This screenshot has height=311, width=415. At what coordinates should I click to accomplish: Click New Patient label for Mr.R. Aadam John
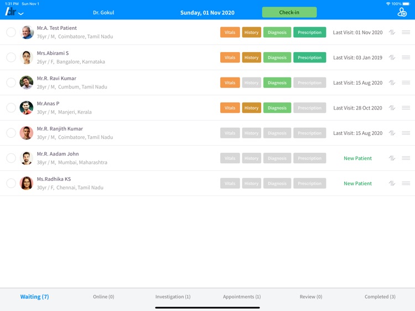(x=357, y=158)
